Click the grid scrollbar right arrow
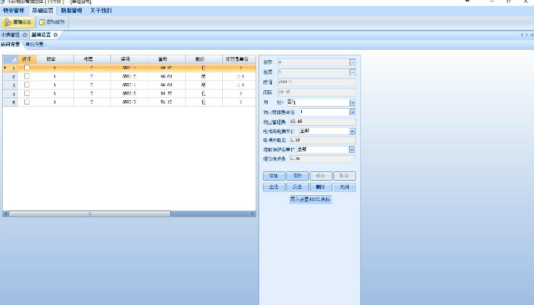The height and width of the screenshot is (305, 534). (253, 214)
